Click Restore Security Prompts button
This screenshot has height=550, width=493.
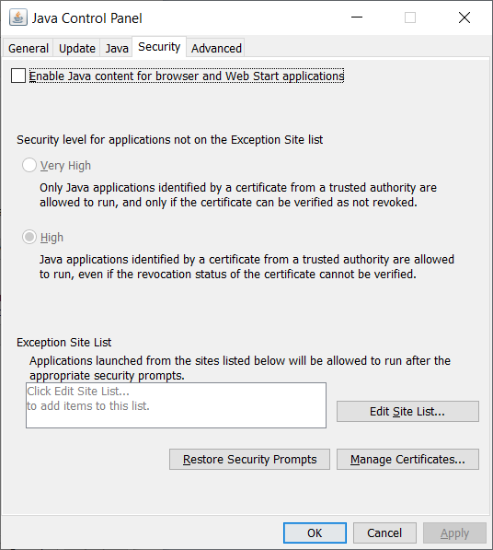249,459
